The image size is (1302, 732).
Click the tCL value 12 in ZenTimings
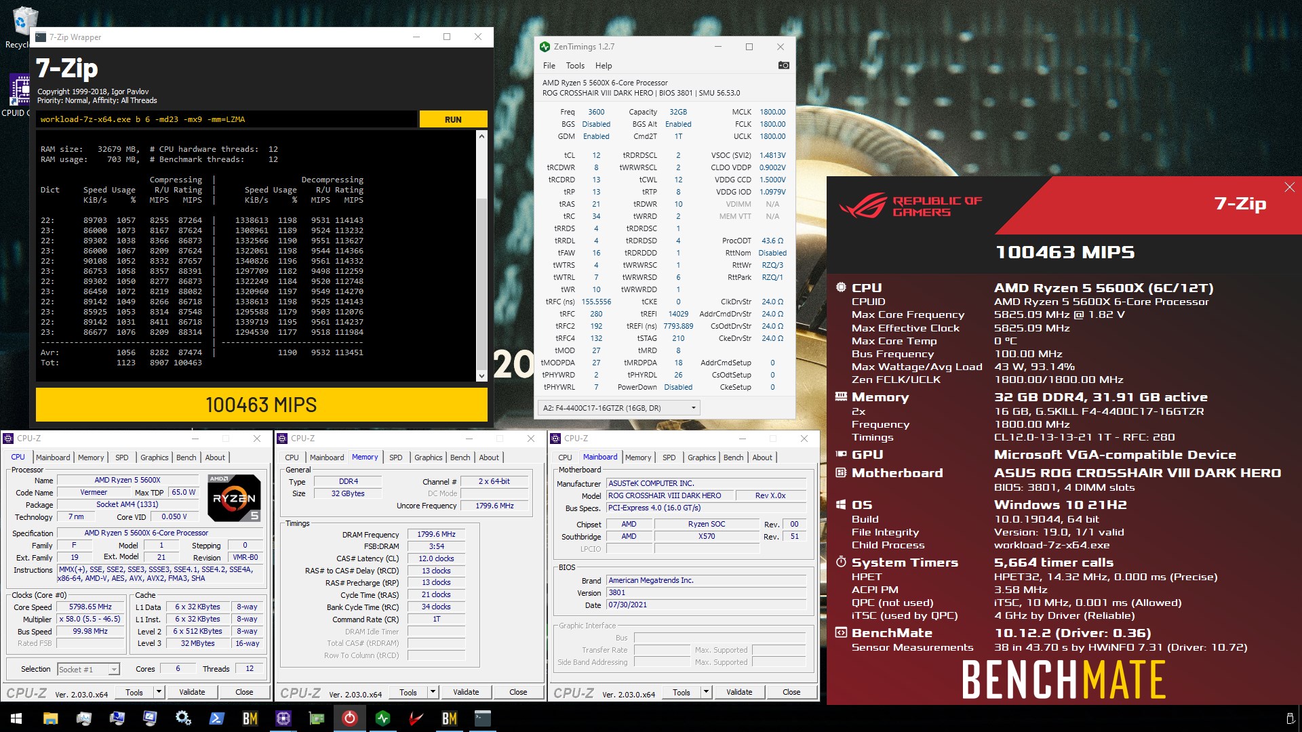pos(596,155)
